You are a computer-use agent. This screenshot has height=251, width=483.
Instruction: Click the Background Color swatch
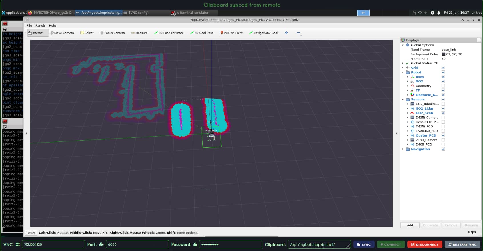pos(444,54)
